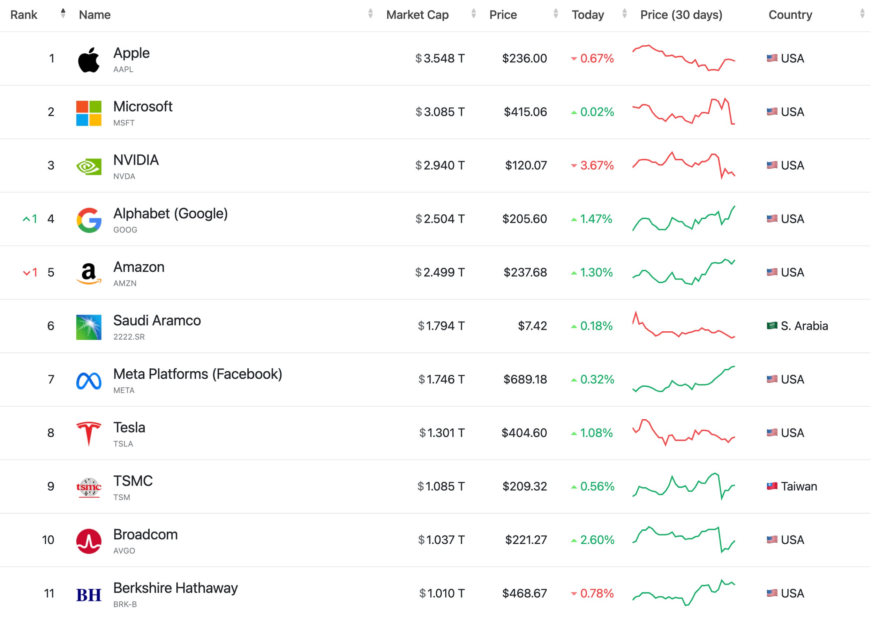
Task: Sort by Market Cap column arrows
Action: [473, 14]
